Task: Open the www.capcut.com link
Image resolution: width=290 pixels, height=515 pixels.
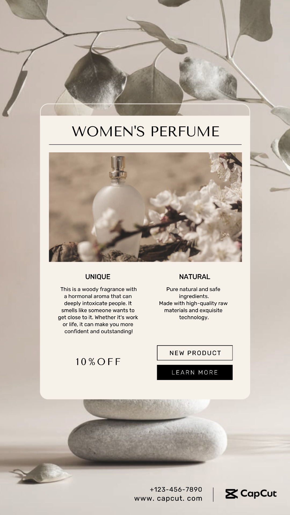Action: tap(168, 498)
